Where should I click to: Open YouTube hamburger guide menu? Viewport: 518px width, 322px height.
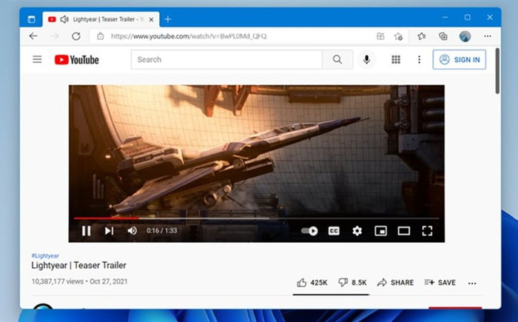tap(37, 59)
